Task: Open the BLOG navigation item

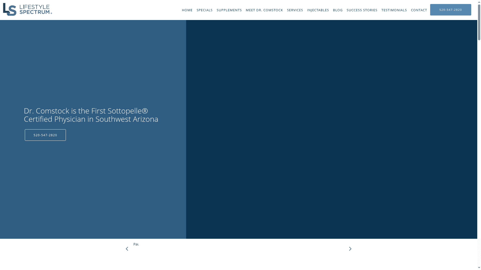Action: [337, 10]
